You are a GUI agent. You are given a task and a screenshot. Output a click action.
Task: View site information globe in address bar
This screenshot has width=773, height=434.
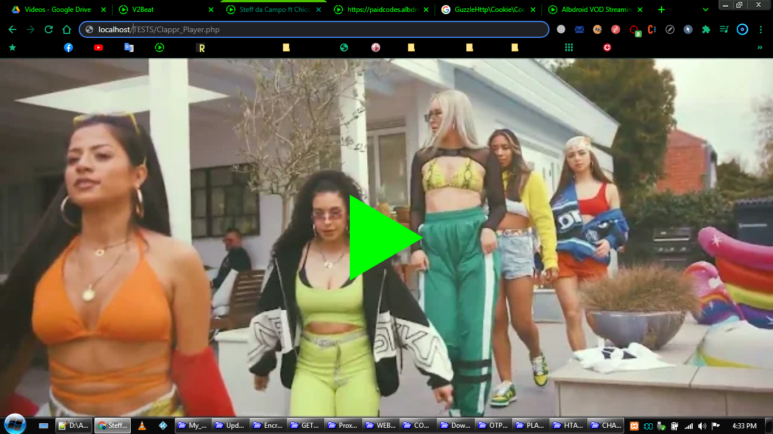coord(89,29)
